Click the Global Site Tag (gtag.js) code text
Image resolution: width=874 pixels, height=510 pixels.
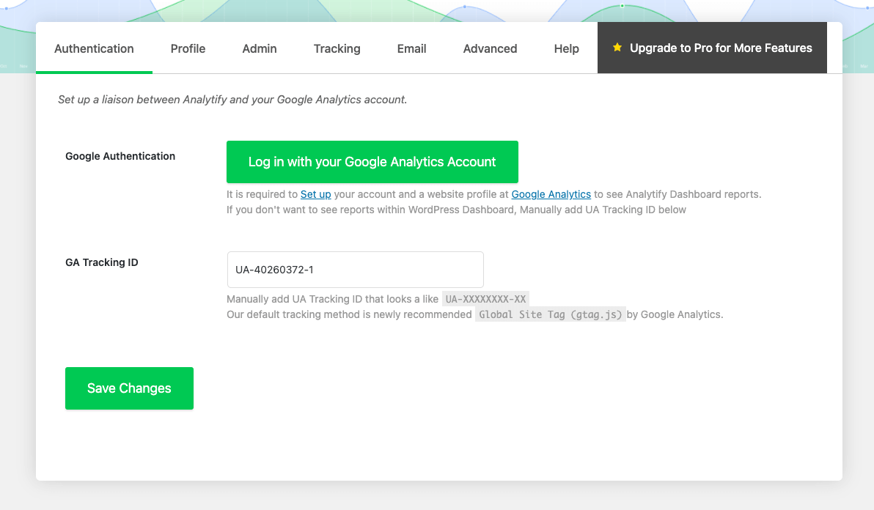[551, 315]
